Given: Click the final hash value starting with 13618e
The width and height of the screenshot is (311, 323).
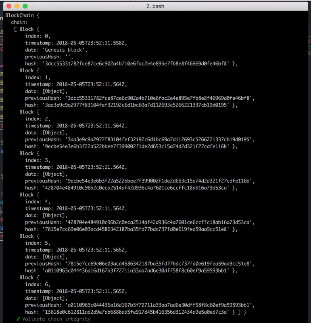Looking at the screenshot, I should (x=136, y=312).
